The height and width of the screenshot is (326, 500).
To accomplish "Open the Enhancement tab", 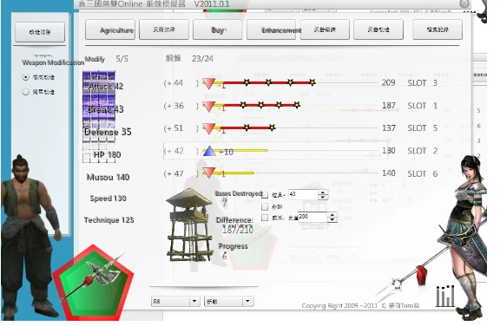I will (272, 29).
